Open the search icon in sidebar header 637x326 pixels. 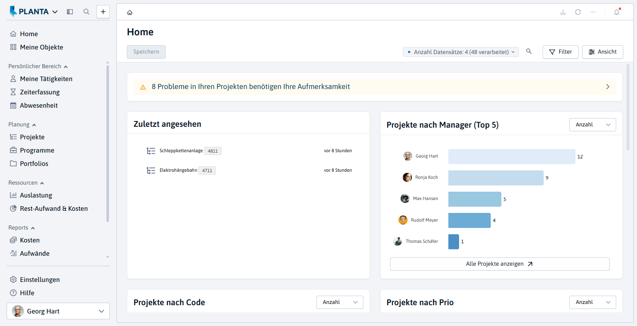86,12
